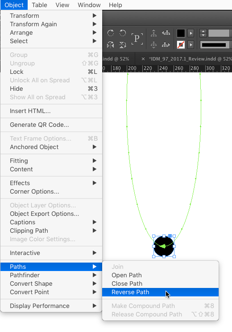Open the Window menu
Screen dimensions: 232x332
pos(89,5)
